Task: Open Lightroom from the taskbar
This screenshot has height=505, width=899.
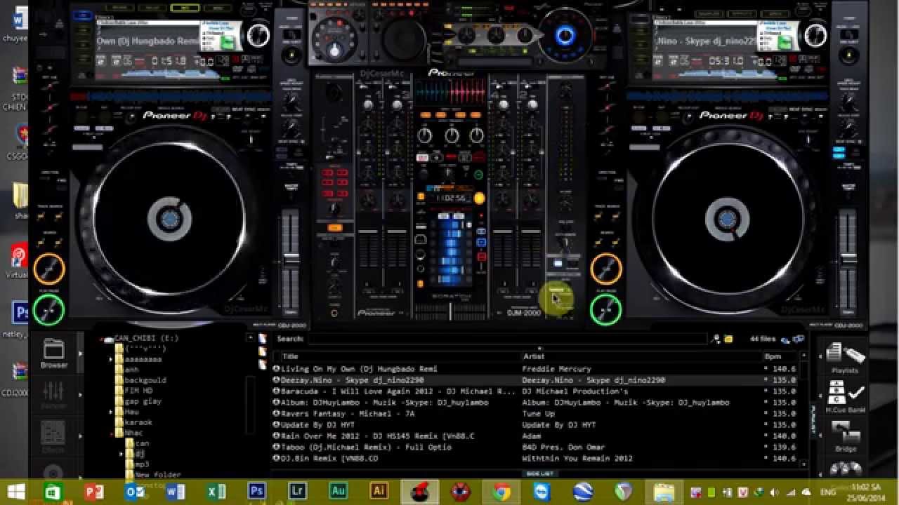Action: (x=298, y=492)
